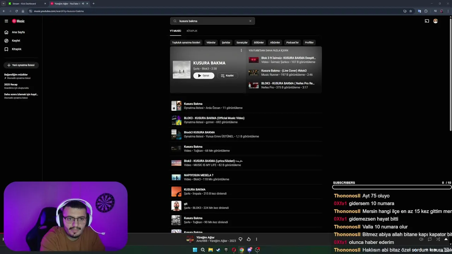
Task: Open more actions for playing song
Action: tap(256, 239)
